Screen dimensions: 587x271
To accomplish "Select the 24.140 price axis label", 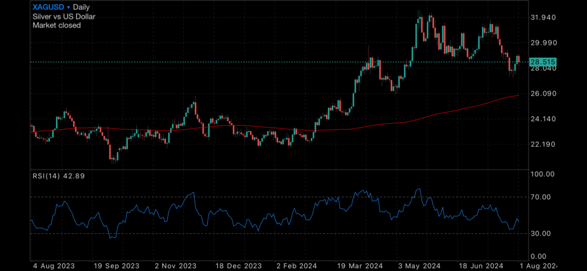I will pos(543,119).
